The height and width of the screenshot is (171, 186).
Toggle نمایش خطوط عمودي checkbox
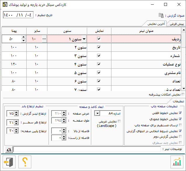click(180, 119)
